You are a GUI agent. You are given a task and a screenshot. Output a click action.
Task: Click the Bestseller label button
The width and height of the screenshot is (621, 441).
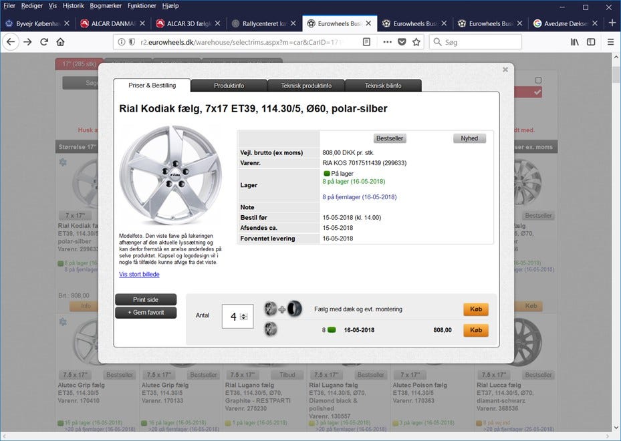pyautogui.click(x=390, y=138)
